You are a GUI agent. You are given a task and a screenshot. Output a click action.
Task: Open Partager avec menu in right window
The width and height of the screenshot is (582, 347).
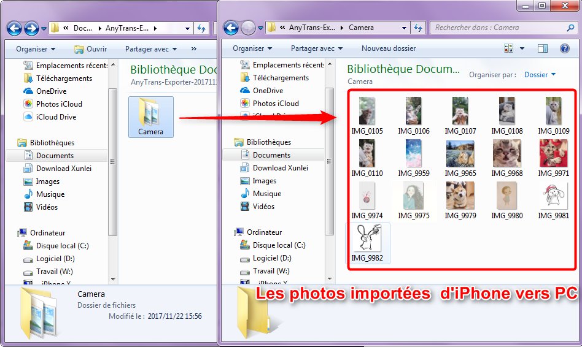click(317, 48)
